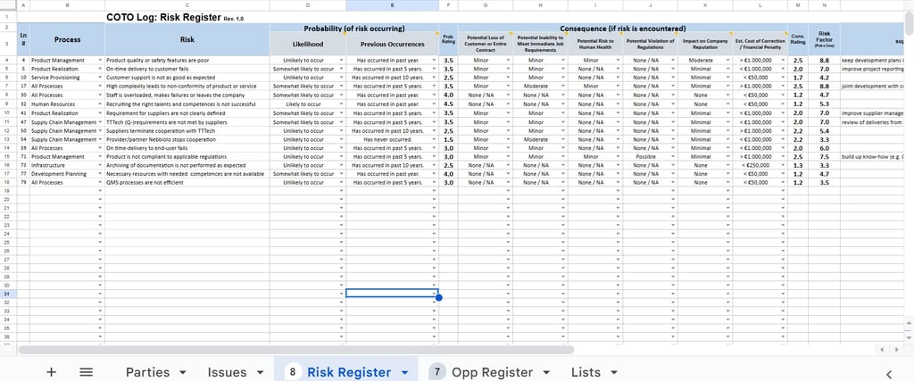Screen dimensions: 914x381
Task: Open the 'Possible' regulations violation dropdown
Action: (673, 157)
